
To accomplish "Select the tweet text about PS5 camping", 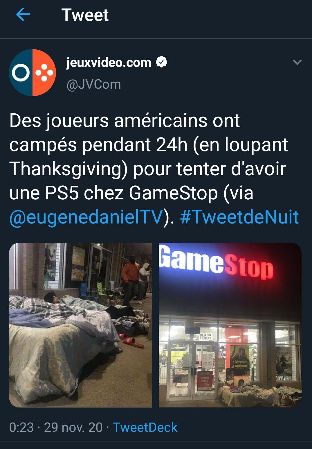I will point(154,169).
